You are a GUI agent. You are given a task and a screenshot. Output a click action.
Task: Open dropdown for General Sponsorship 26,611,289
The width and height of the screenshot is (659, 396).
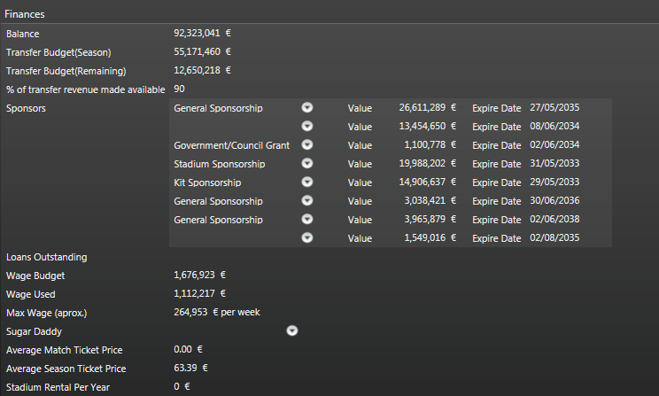[x=307, y=107]
